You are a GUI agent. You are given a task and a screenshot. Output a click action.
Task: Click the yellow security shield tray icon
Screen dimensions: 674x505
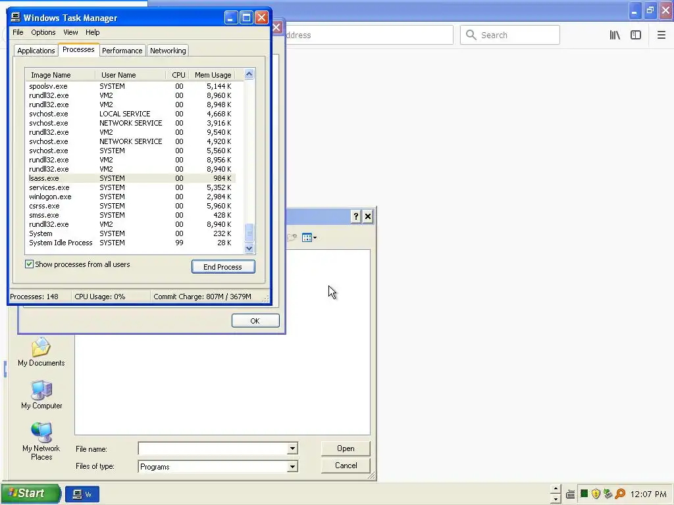pyautogui.click(x=596, y=494)
